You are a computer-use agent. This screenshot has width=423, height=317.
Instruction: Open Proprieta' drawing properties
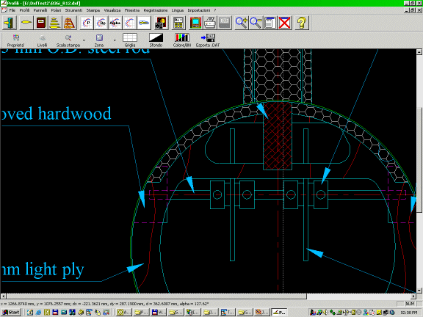15,40
